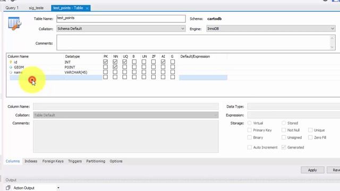340x191 pixels.
Task: Toggle the Zero Fill checkbox
Action: [310, 137]
